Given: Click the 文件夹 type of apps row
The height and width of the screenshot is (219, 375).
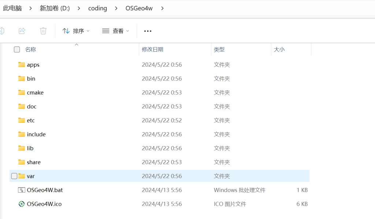Looking at the screenshot, I should [222, 65].
